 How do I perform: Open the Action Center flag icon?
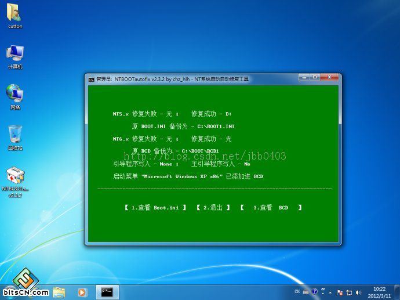(340, 292)
